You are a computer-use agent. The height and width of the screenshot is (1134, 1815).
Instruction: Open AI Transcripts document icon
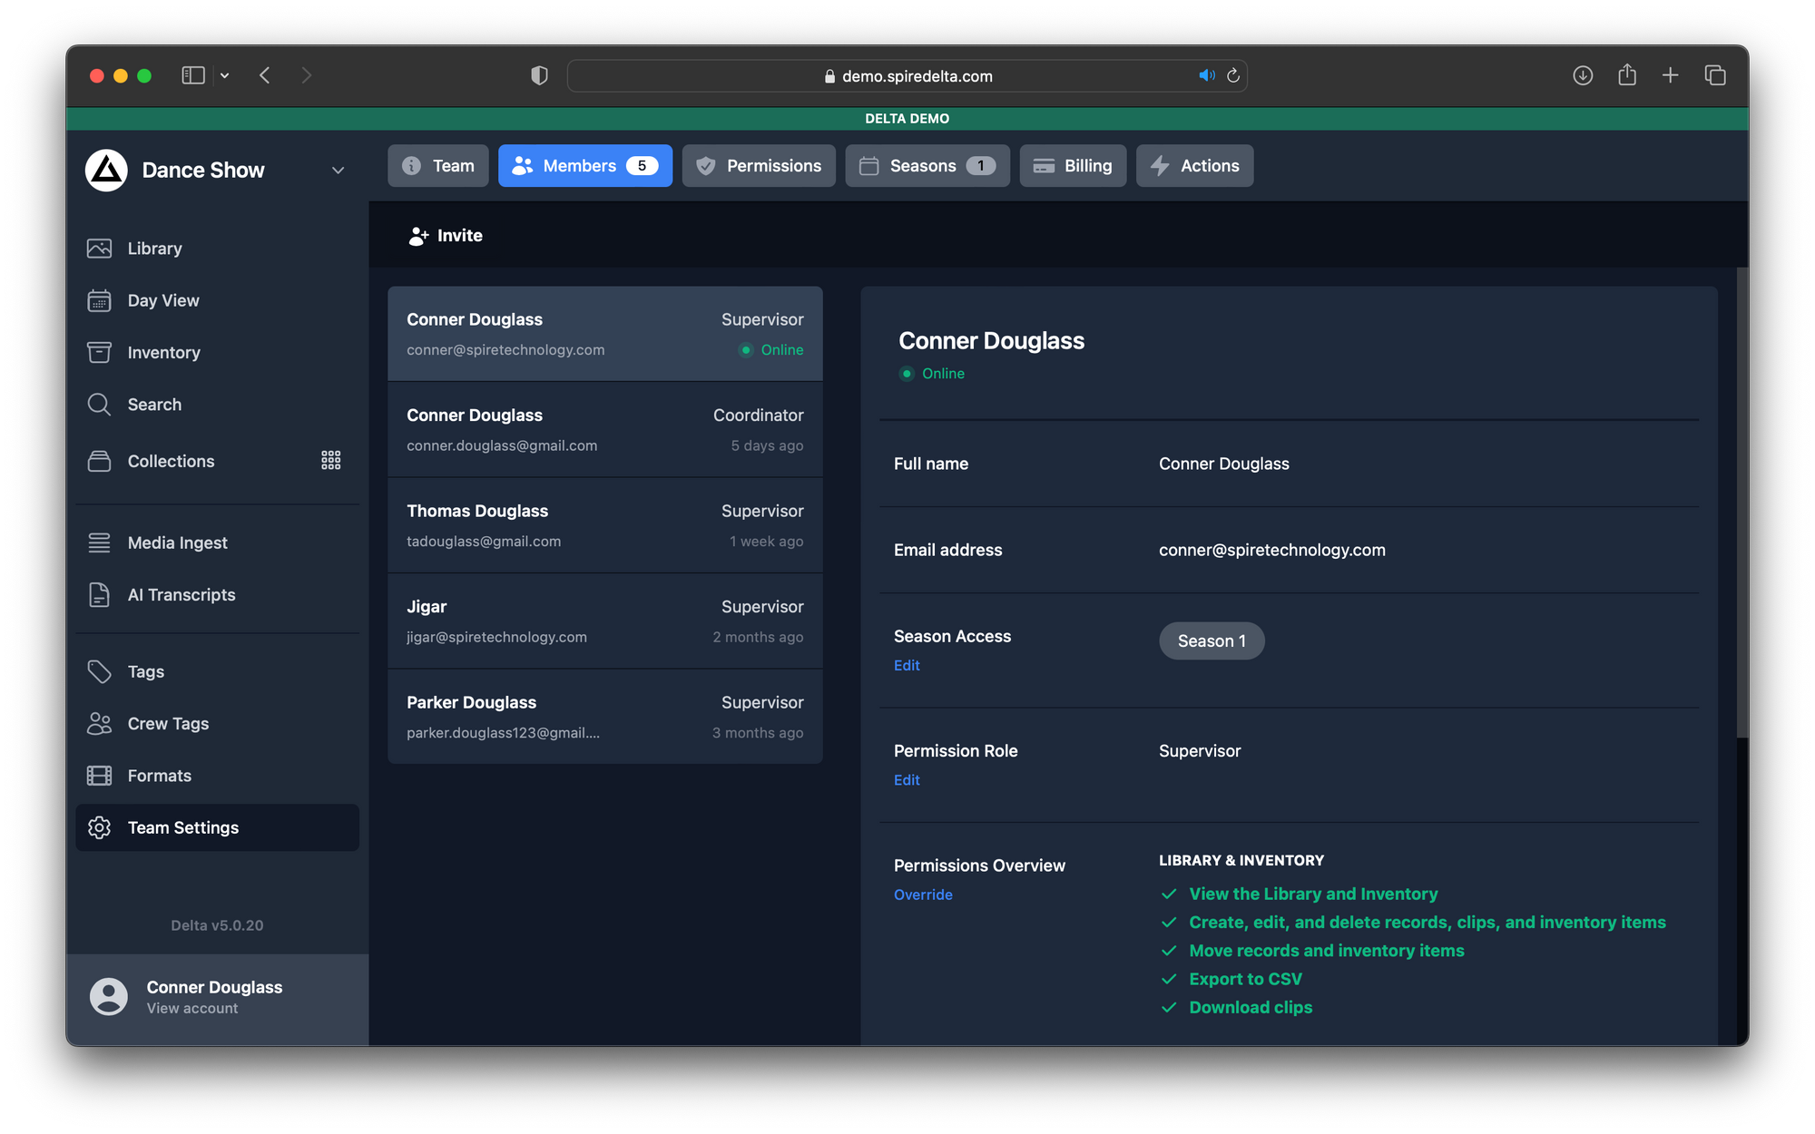click(x=99, y=595)
